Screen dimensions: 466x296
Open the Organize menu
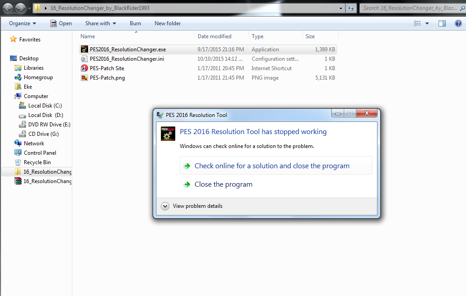click(22, 23)
